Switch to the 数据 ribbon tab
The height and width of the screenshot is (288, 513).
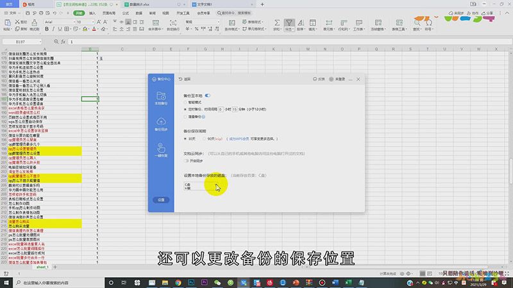(x=139, y=13)
